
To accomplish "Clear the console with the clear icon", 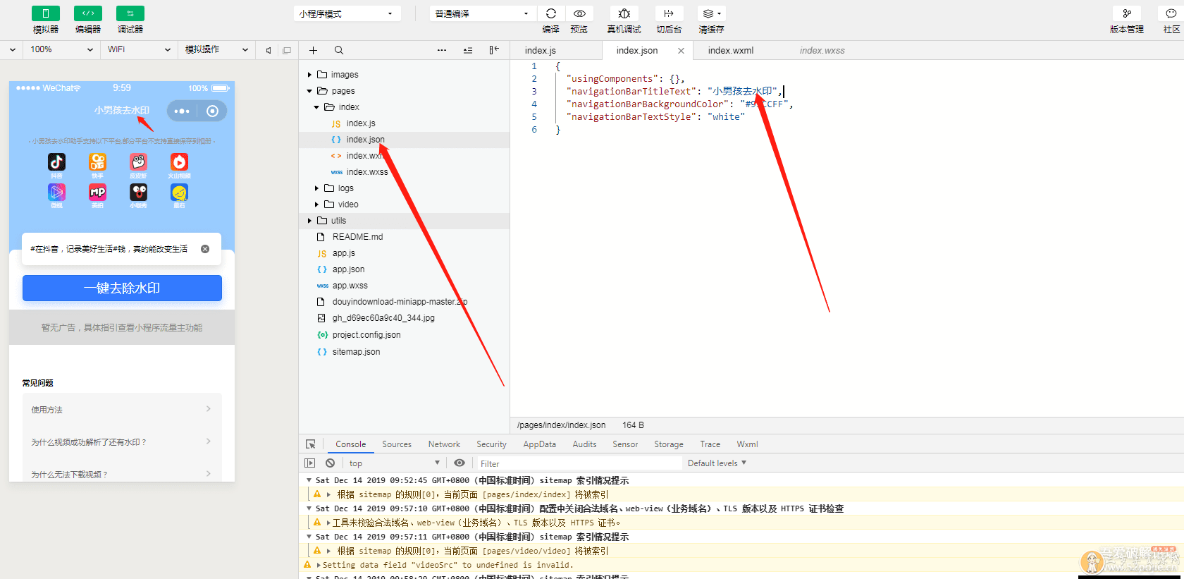I will coord(330,463).
